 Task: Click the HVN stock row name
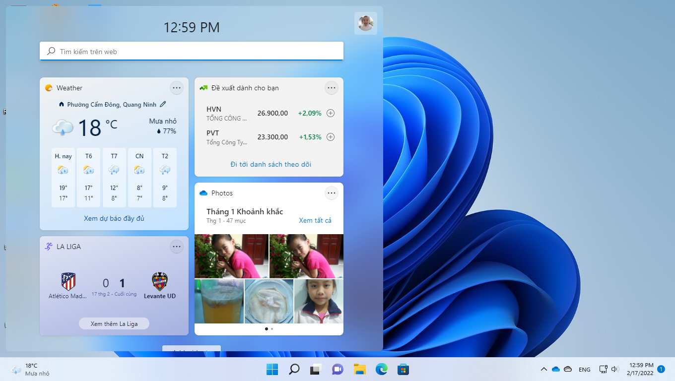tap(214, 109)
